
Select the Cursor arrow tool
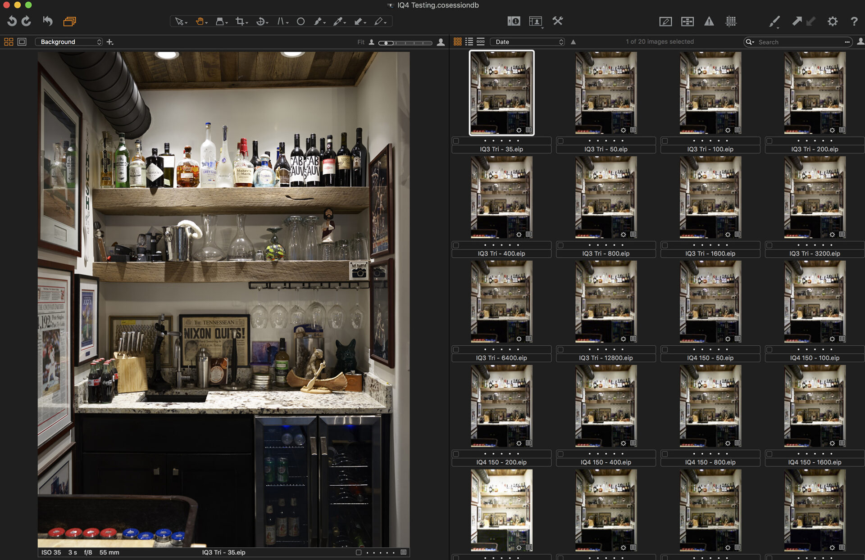(x=179, y=21)
